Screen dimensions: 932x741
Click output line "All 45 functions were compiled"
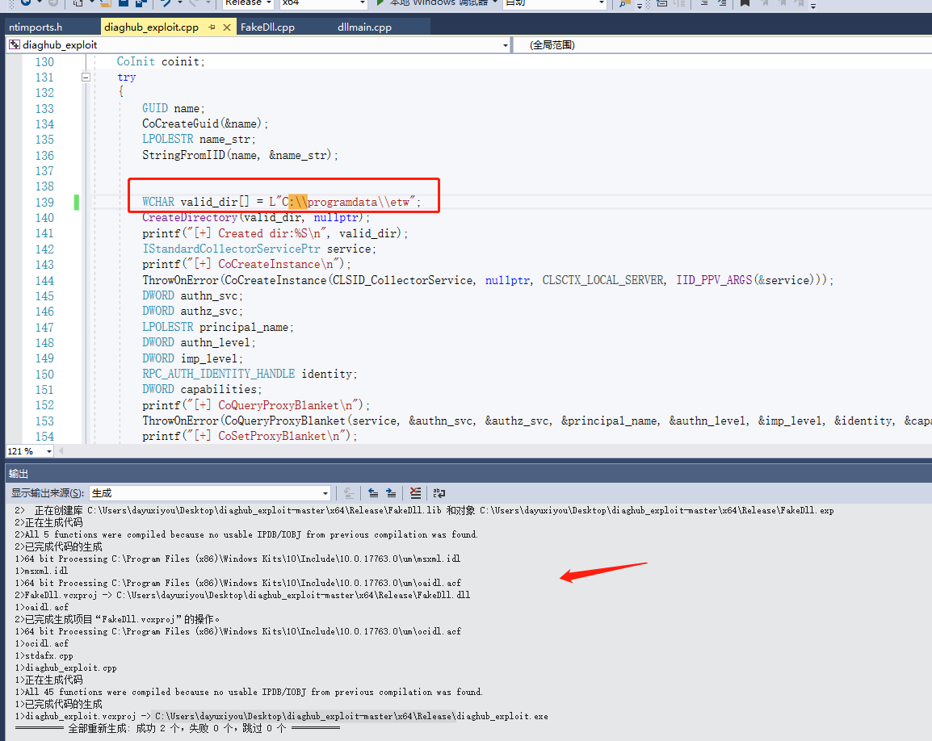[x=249, y=693]
